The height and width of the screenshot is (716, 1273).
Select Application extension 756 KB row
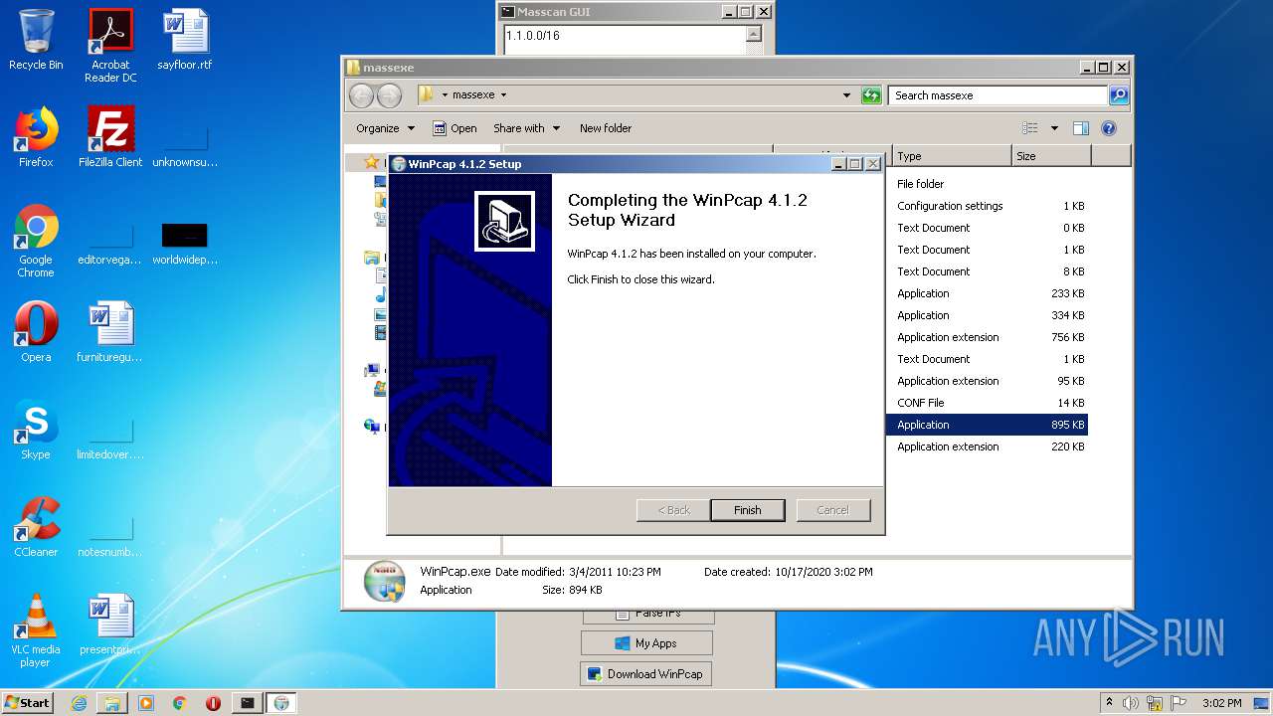987,337
